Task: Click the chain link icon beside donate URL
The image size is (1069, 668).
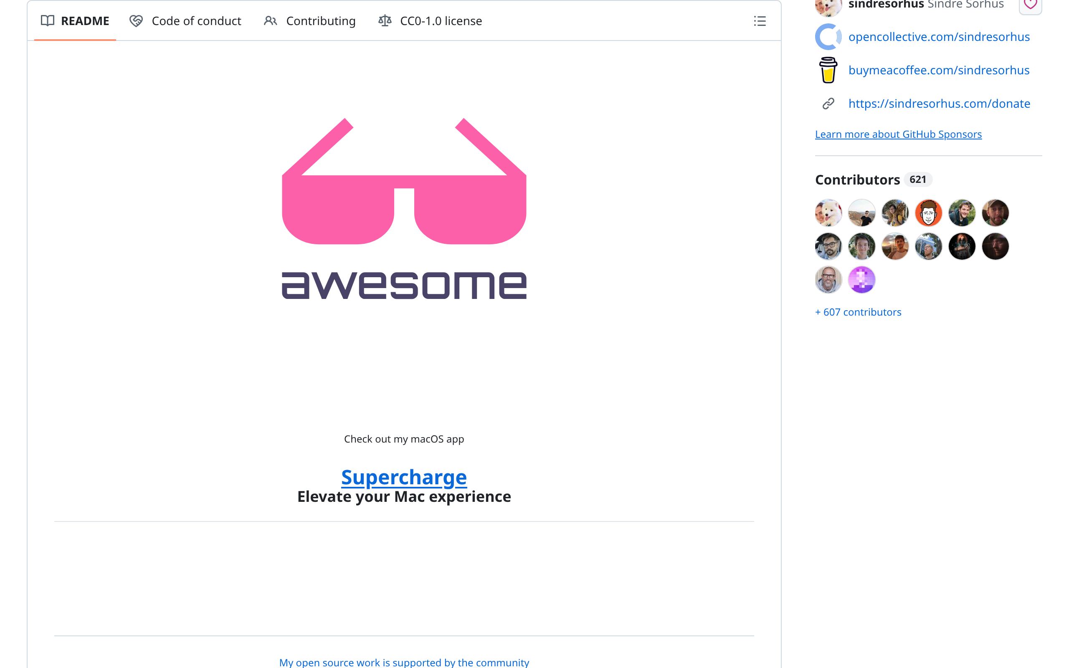Action: 828,104
